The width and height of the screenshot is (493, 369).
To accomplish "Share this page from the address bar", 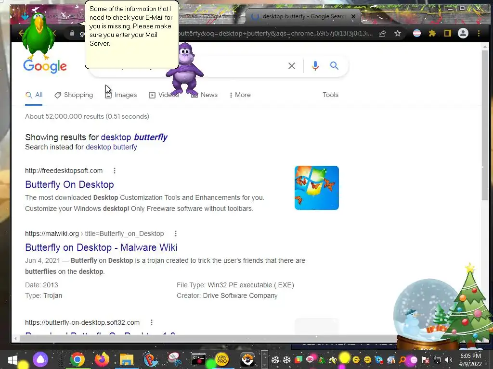I will [x=382, y=33].
